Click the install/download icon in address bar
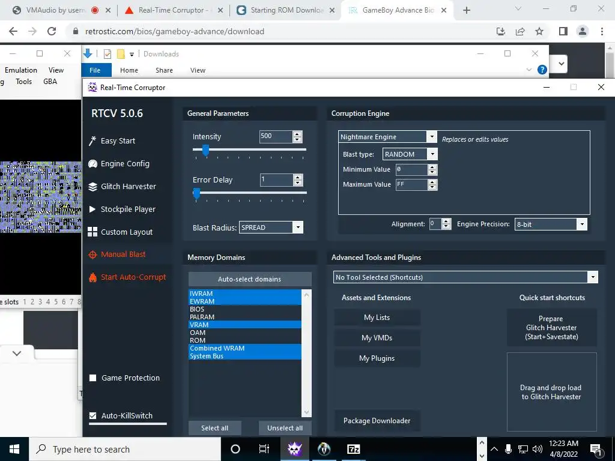 tap(500, 31)
